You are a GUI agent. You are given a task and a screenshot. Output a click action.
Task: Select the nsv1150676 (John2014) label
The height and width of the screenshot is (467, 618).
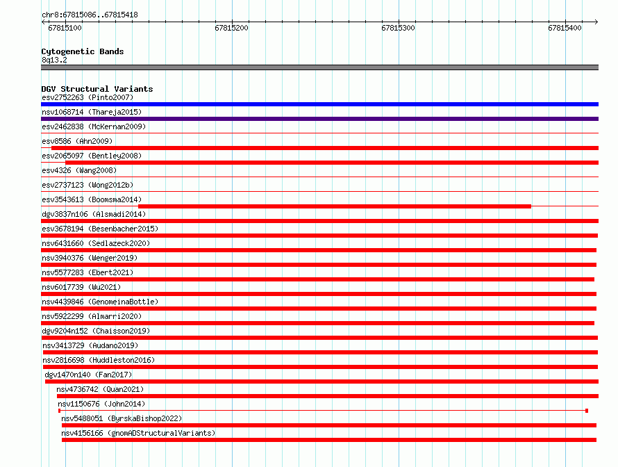101,404
